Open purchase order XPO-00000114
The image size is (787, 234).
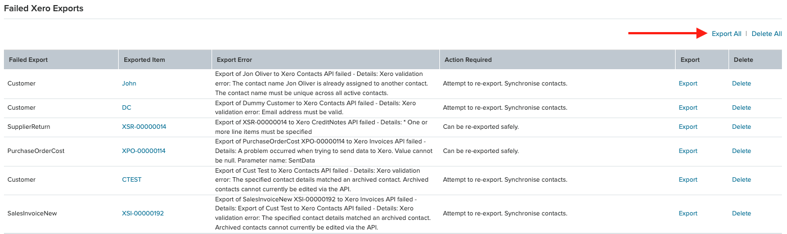[x=143, y=151]
